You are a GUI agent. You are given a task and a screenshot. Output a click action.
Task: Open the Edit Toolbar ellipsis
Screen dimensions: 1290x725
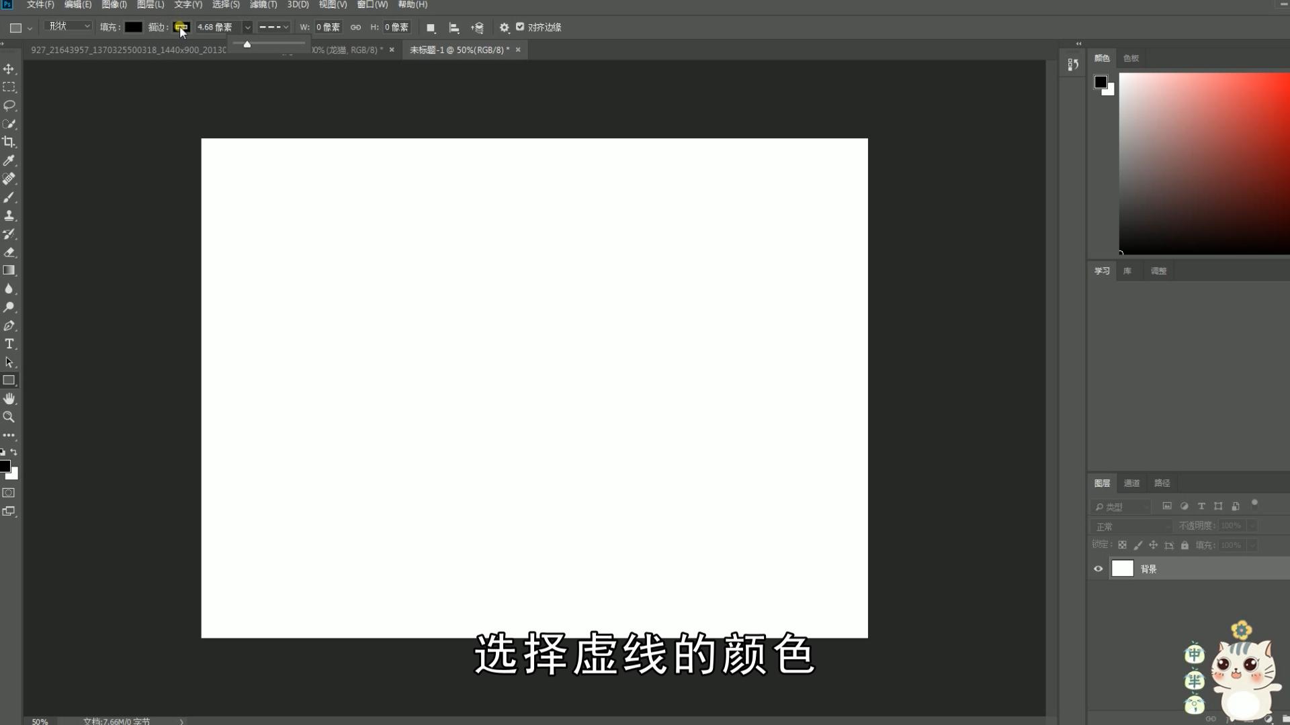(x=9, y=436)
